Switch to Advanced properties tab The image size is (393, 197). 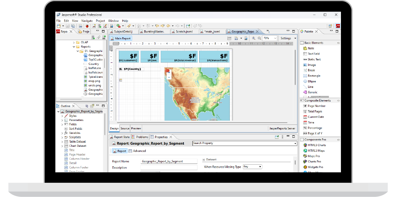(137, 151)
